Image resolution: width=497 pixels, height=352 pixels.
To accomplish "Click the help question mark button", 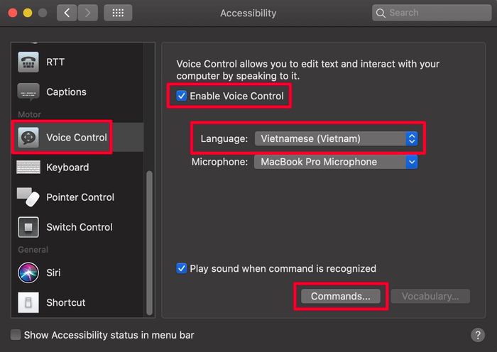I will 478,334.
